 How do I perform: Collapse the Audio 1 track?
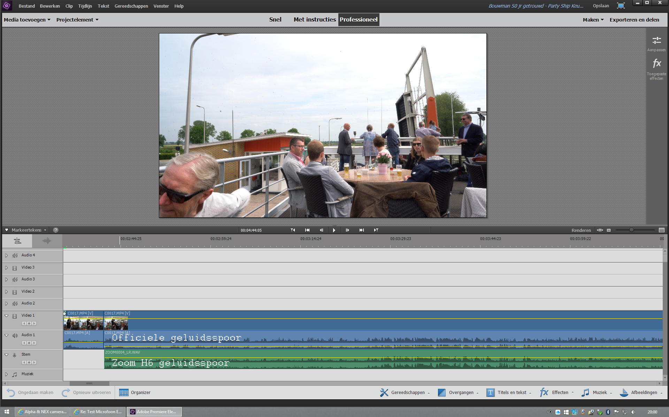tap(6, 335)
